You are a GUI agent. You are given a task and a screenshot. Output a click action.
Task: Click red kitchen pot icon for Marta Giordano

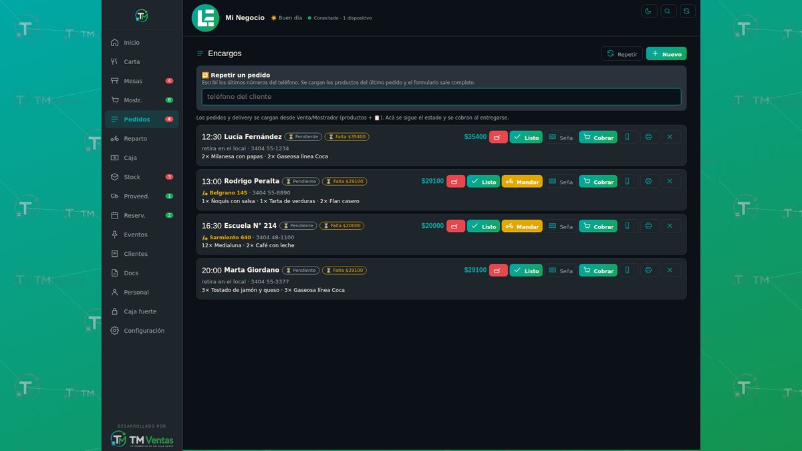tap(499, 270)
